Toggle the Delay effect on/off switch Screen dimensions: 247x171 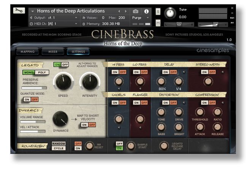[169, 72]
